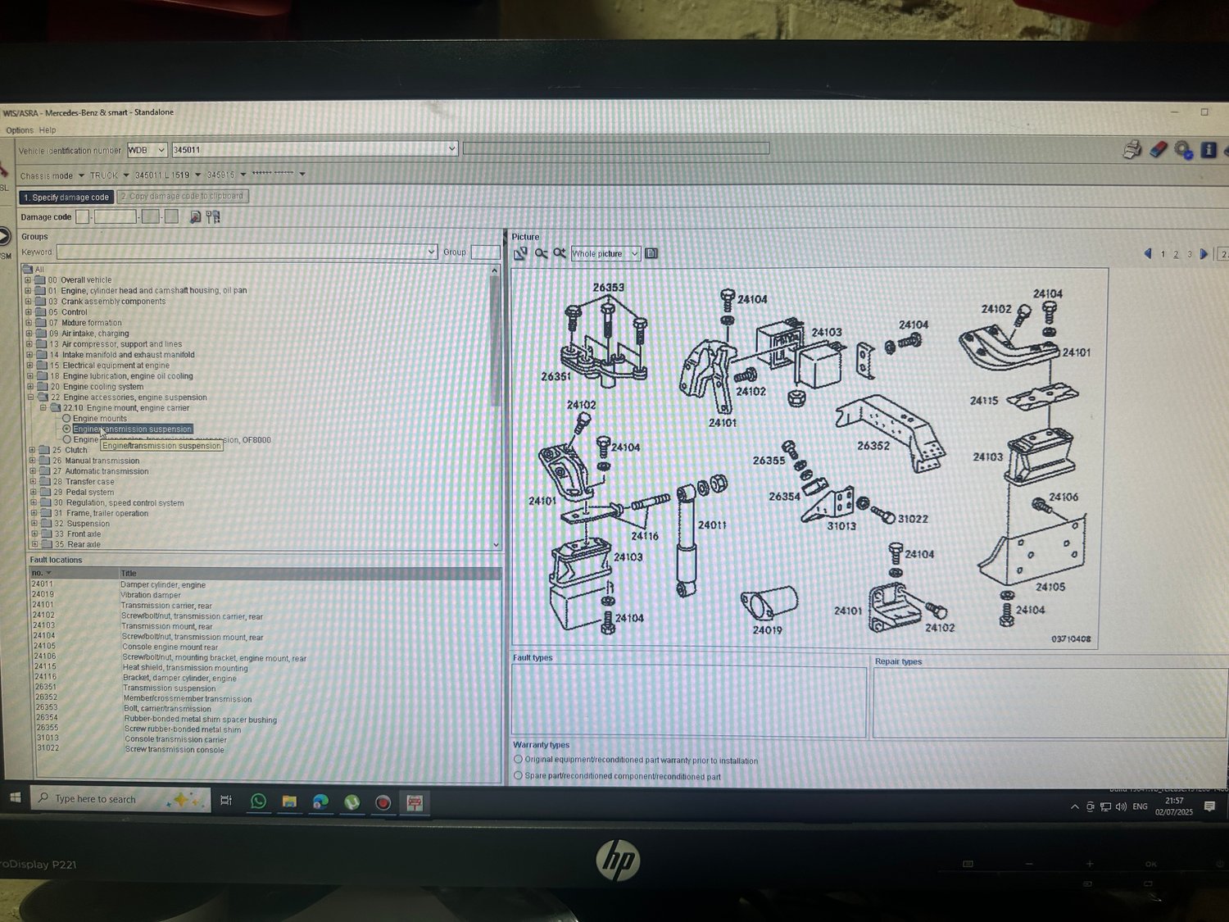
Task: Open the Chassis mode dropdown arrow
Action: (81, 175)
